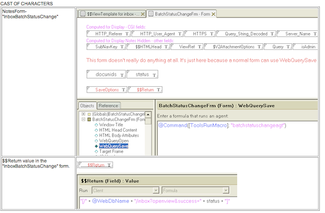Click 'Enter a formula that runs an agent' text
325x213 pixels.
tap(192, 116)
